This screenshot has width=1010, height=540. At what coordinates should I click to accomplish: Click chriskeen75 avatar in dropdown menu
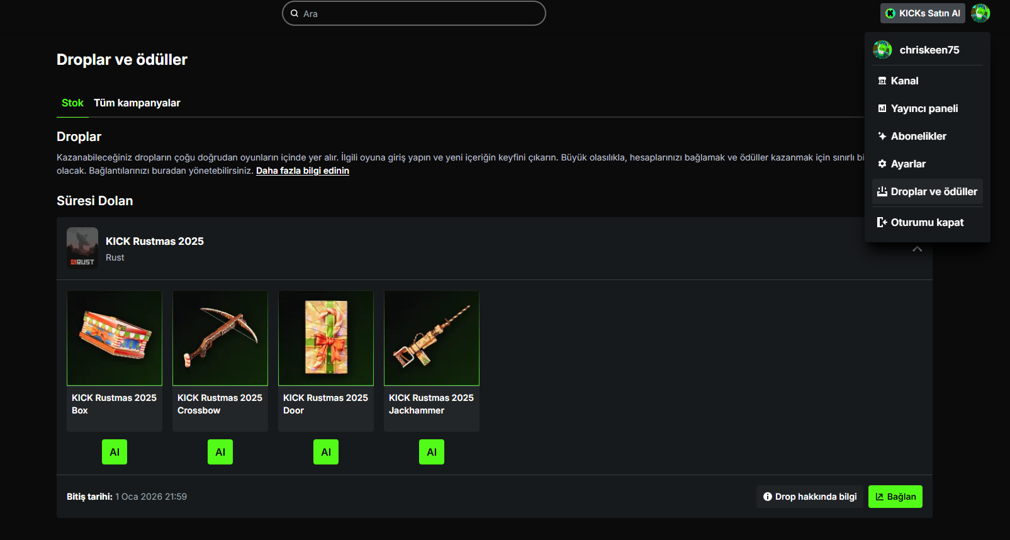pyautogui.click(x=882, y=50)
